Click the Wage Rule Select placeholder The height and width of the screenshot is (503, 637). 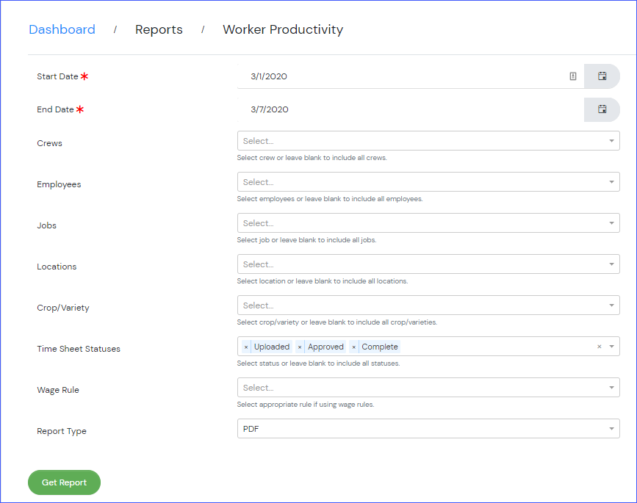259,388
